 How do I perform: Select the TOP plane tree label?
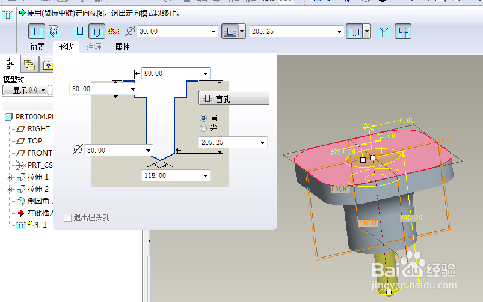[35, 141]
